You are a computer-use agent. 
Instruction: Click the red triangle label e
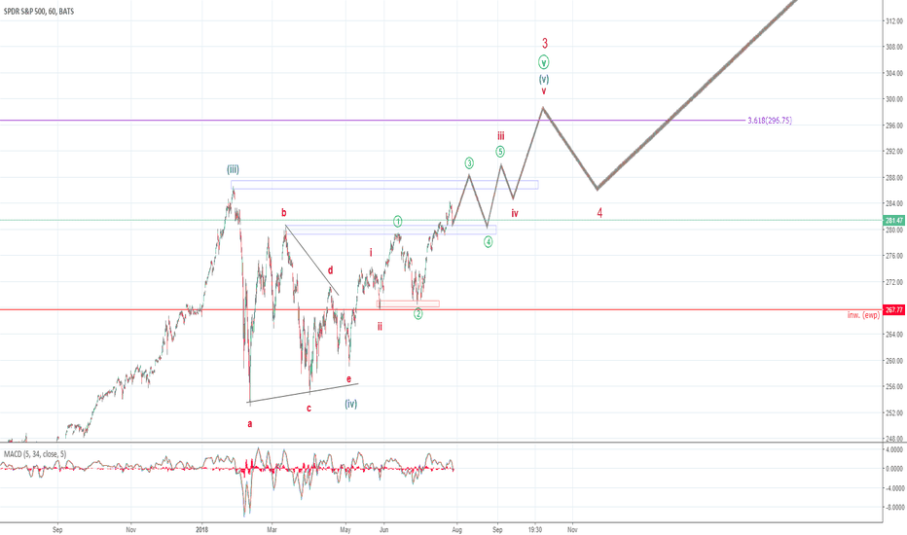tap(348, 379)
